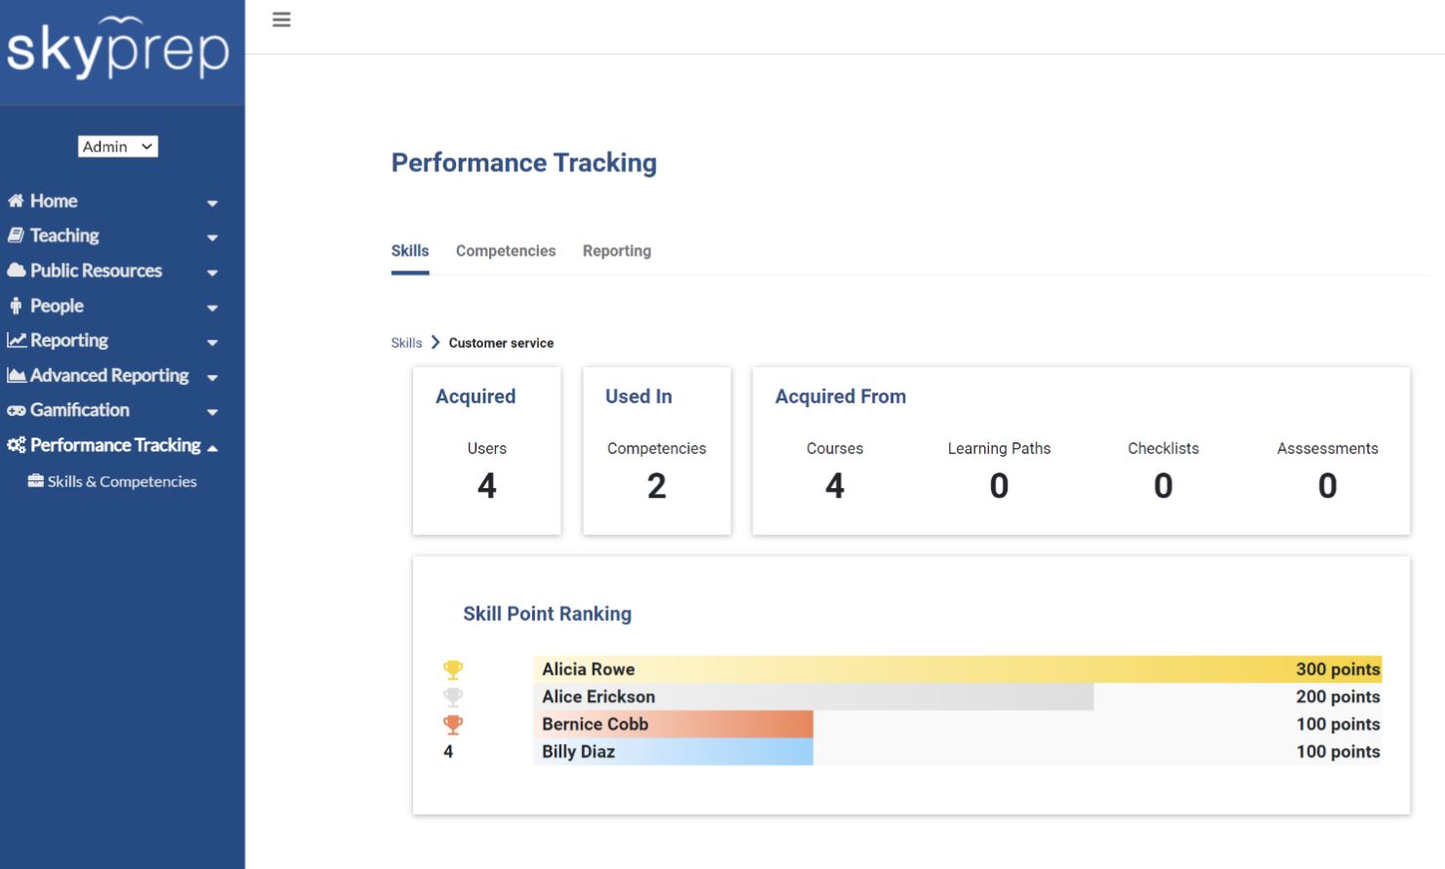Click the breadcrumb chevron after Skills
The width and height of the screenshot is (1445, 869).
point(435,343)
